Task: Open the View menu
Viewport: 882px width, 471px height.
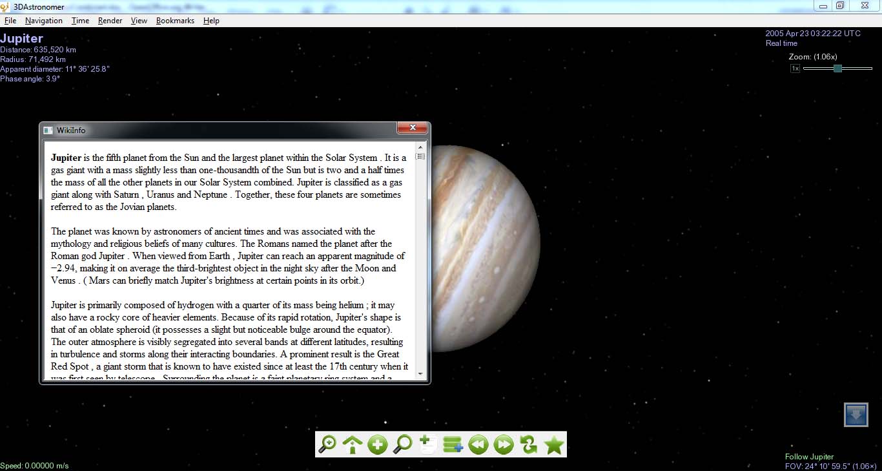Action: pyautogui.click(x=139, y=21)
